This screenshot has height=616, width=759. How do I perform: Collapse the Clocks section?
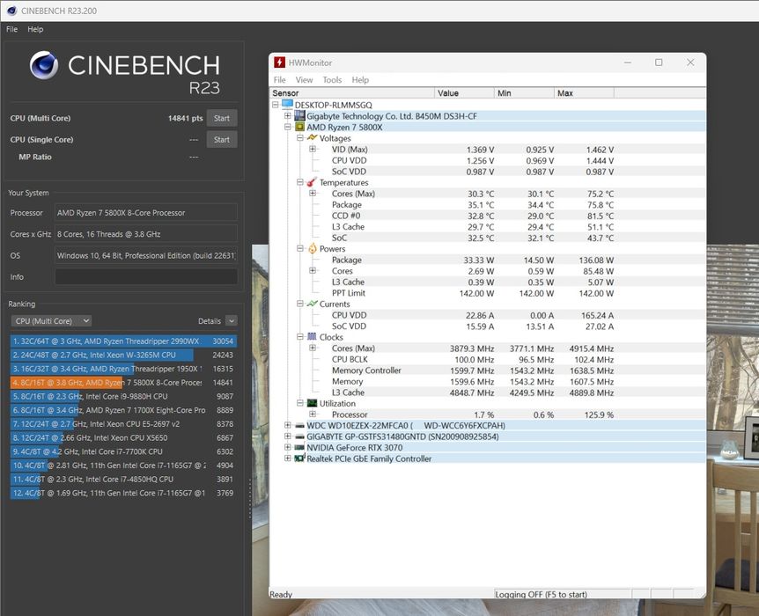point(300,337)
